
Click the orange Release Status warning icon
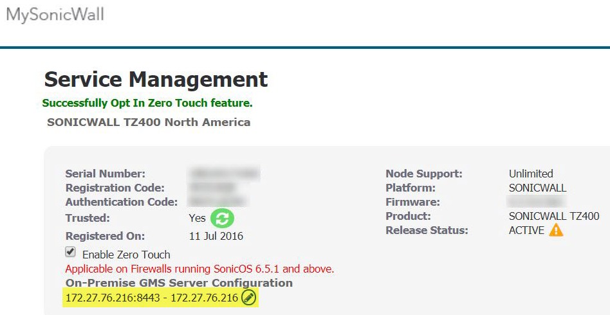click(556, 231)
